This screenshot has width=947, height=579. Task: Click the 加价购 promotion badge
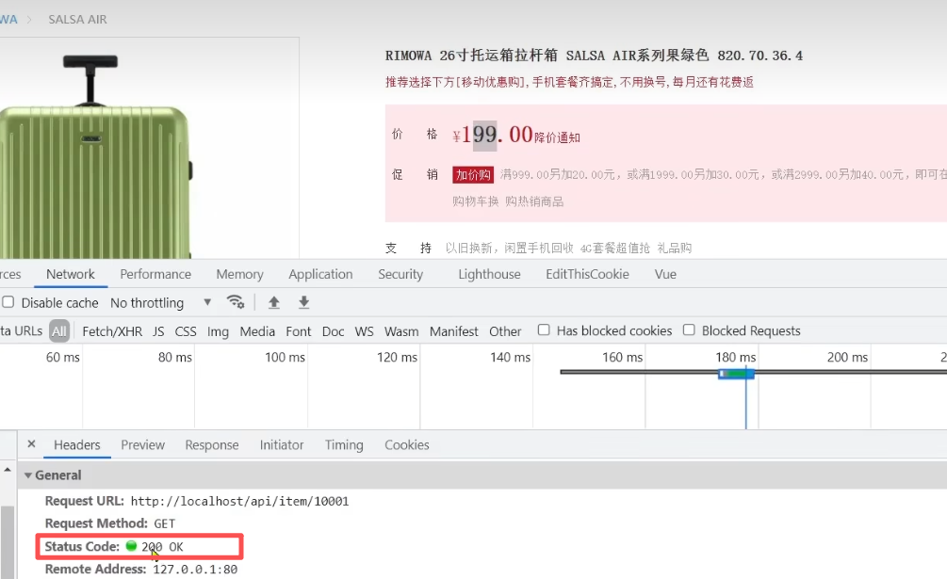click(473, 175)
